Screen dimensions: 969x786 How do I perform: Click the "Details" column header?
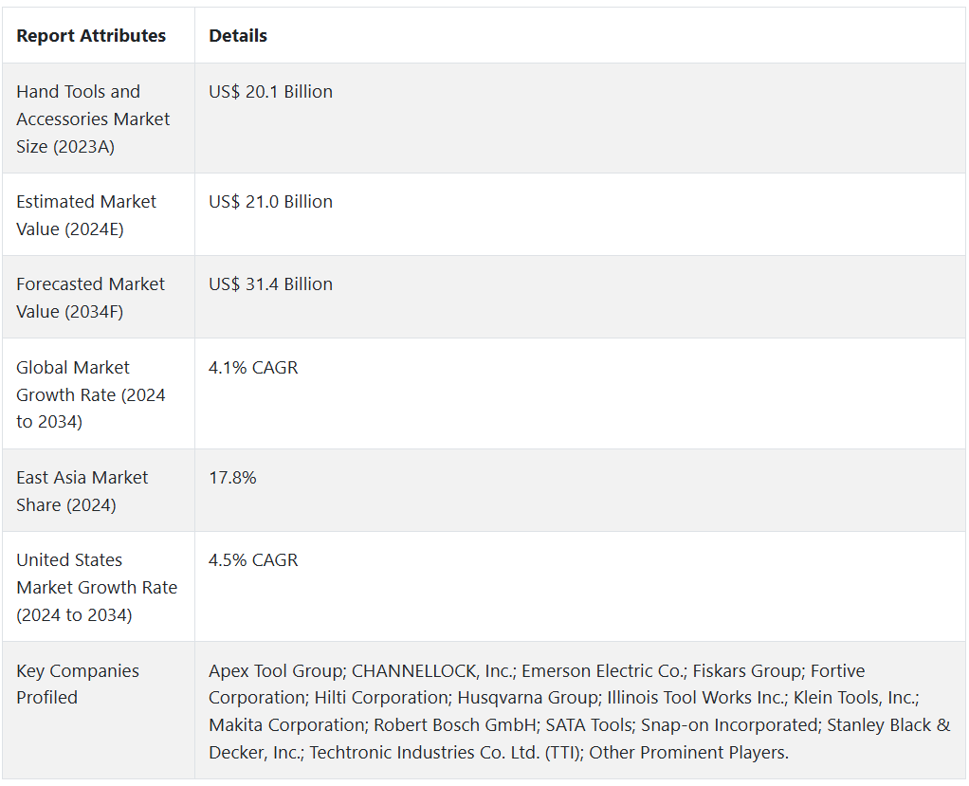[x=238, y=36]
